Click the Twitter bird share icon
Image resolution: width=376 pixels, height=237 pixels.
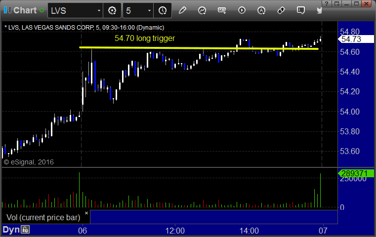319,10
